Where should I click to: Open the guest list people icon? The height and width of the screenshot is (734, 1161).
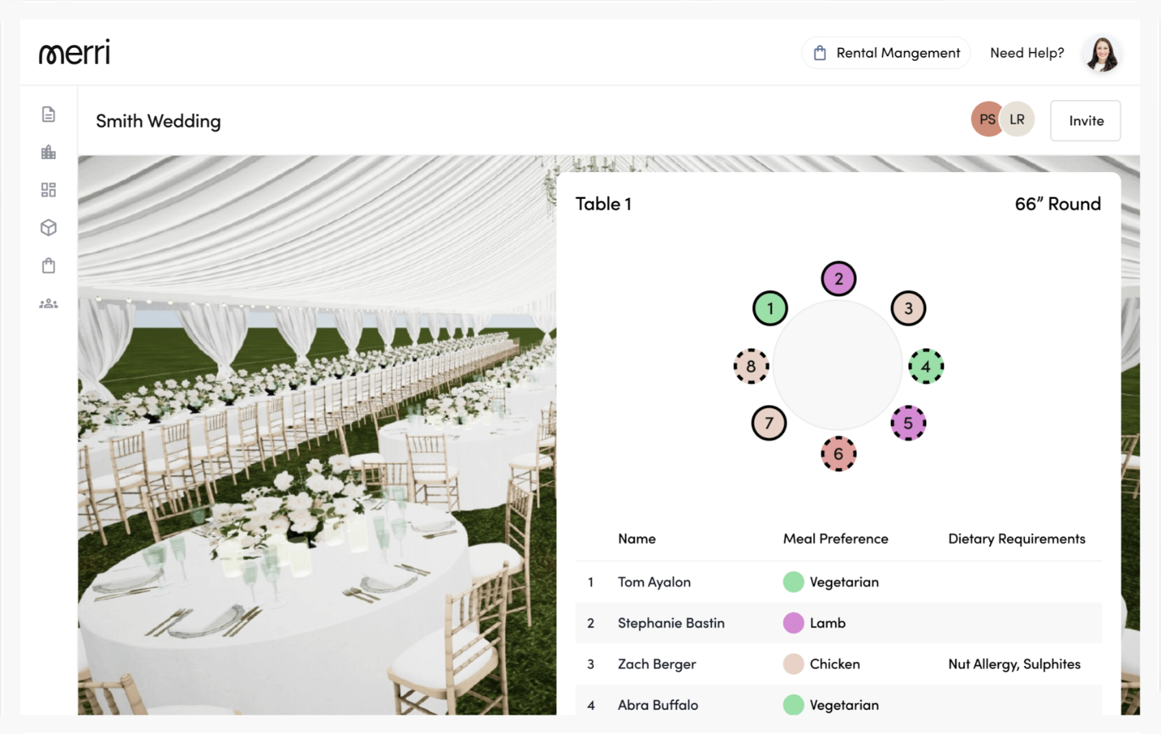[x=48, y=302]
